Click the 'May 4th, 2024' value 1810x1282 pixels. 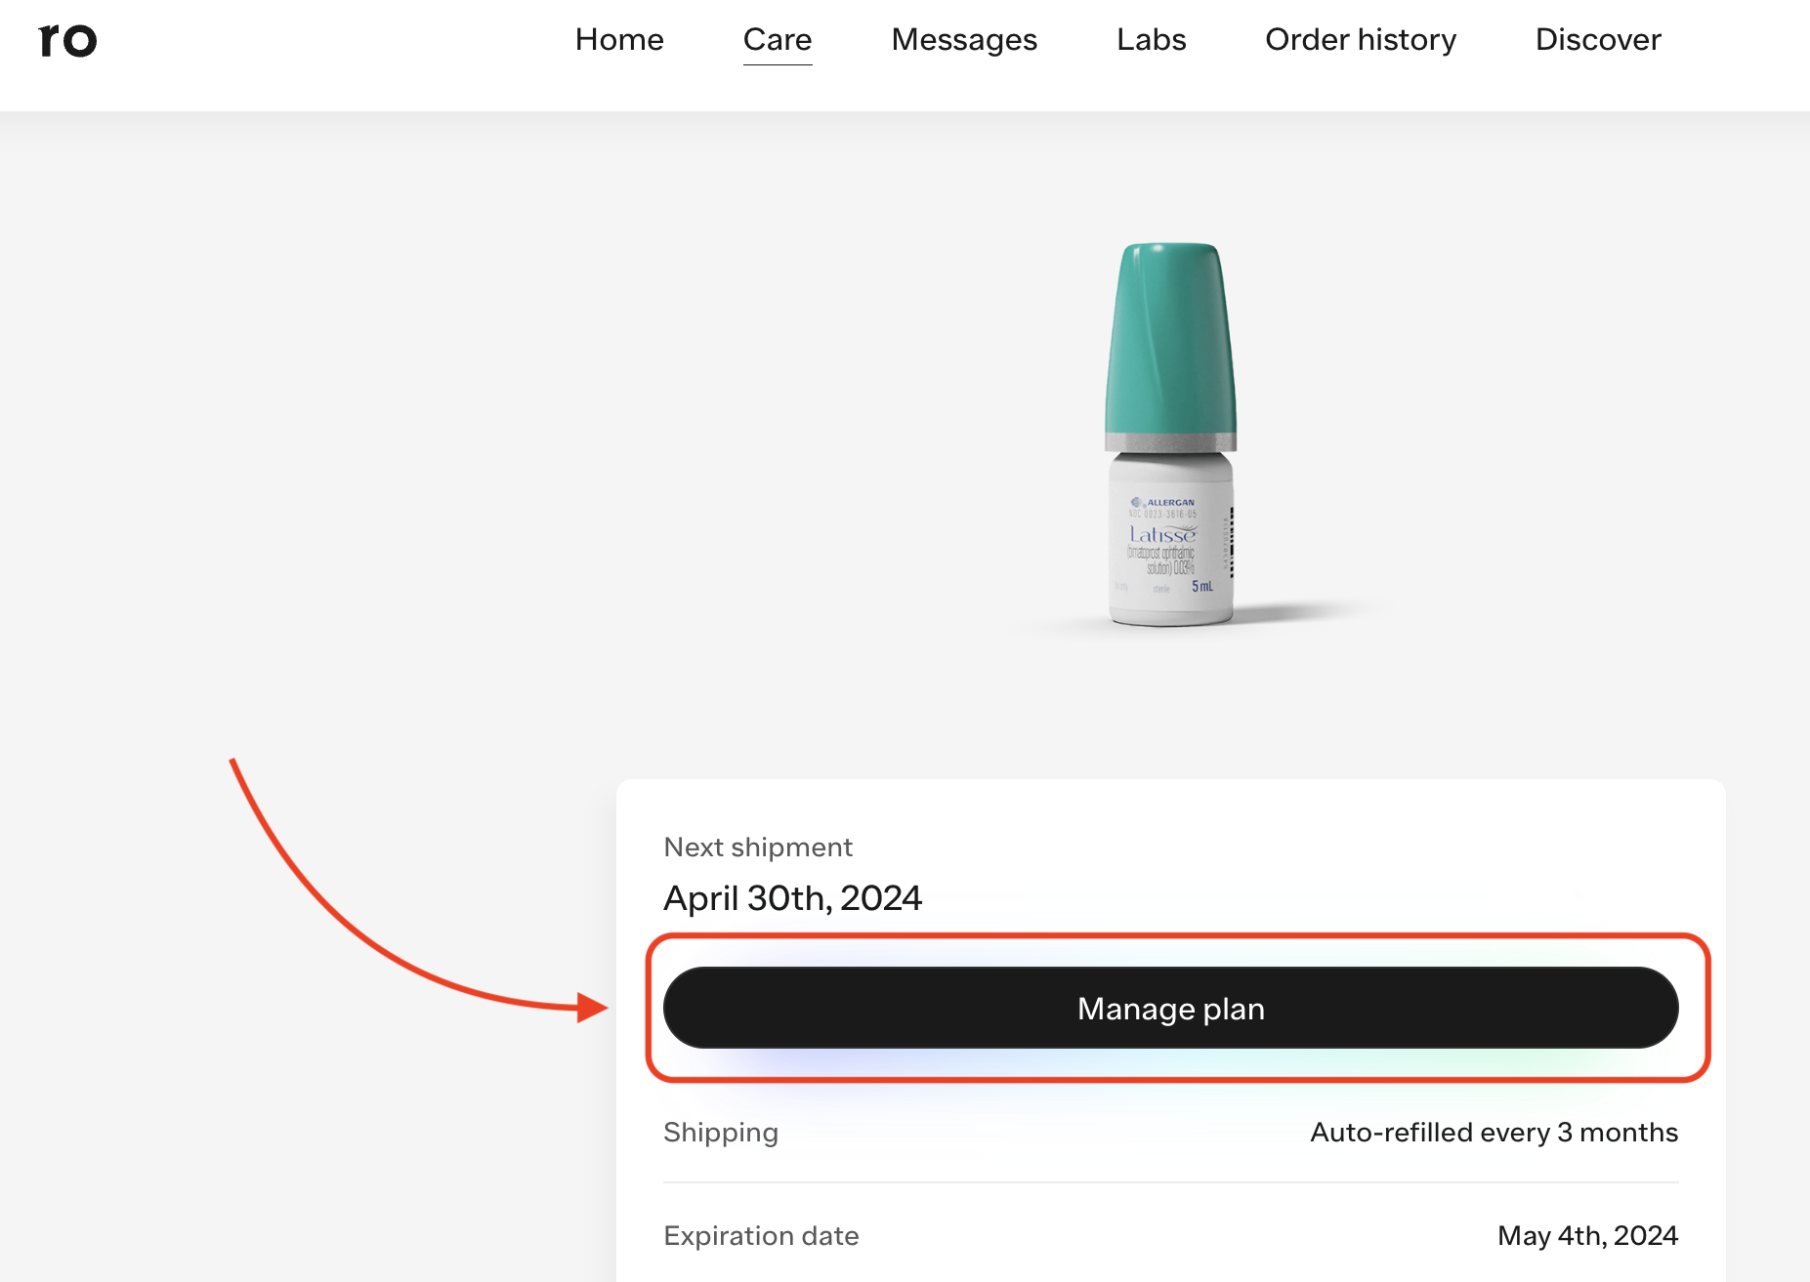click(1587, 1235)
